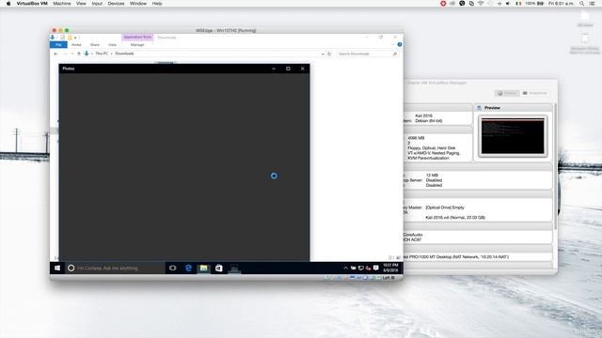Launch Microsoft Edge from the taskbar
The image size is (602, 338).
pyautogui.click(x=188, y=269)
